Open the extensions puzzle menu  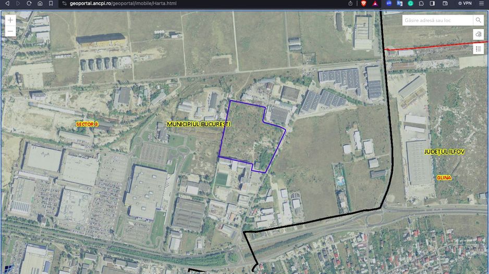(x=421, y=4)
